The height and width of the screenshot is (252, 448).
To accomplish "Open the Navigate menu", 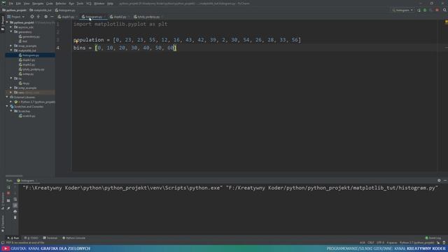I will coord(38,3).
